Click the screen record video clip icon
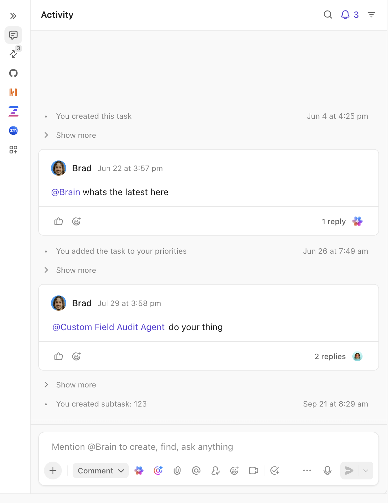Screen dimensions: 388x503 tap(254, 471)
